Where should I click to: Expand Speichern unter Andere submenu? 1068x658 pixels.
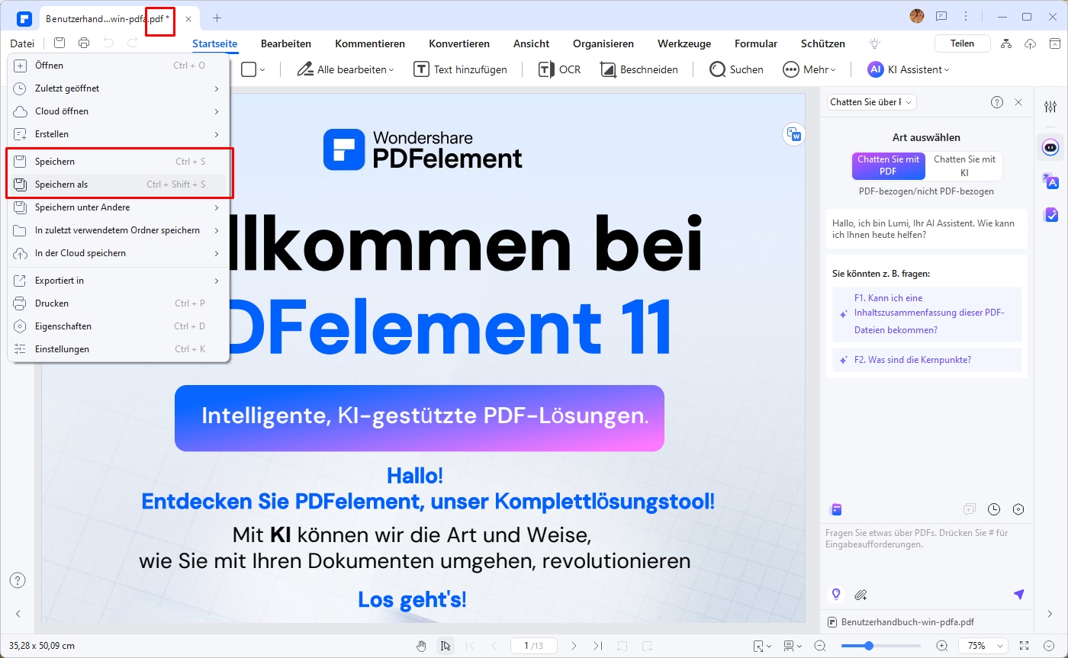[x=119, y=207]
